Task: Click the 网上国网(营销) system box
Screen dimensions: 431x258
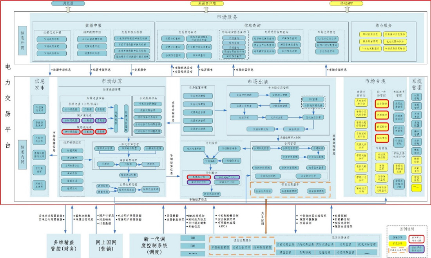Action: (106, 245)
